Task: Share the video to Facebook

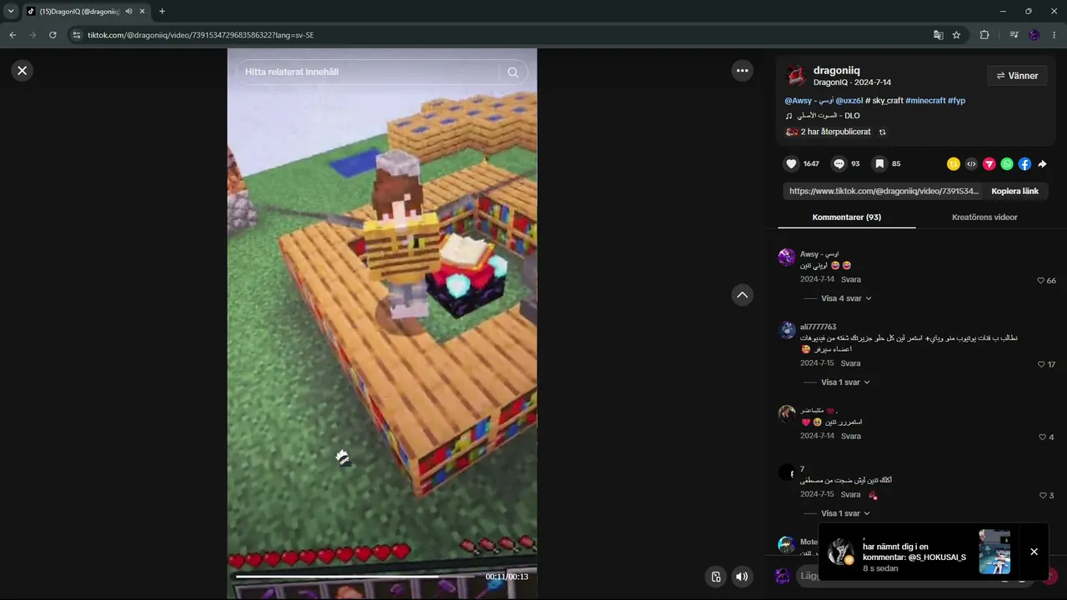Action: [x=1024, y=164]
